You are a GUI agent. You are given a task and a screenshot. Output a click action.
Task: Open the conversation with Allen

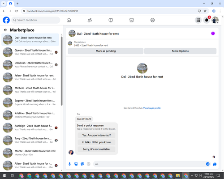pyautogui.click(x=30, y=166)
